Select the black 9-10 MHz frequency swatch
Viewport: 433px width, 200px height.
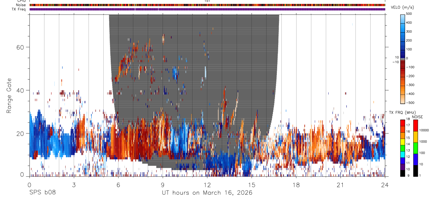click(403, 173)
